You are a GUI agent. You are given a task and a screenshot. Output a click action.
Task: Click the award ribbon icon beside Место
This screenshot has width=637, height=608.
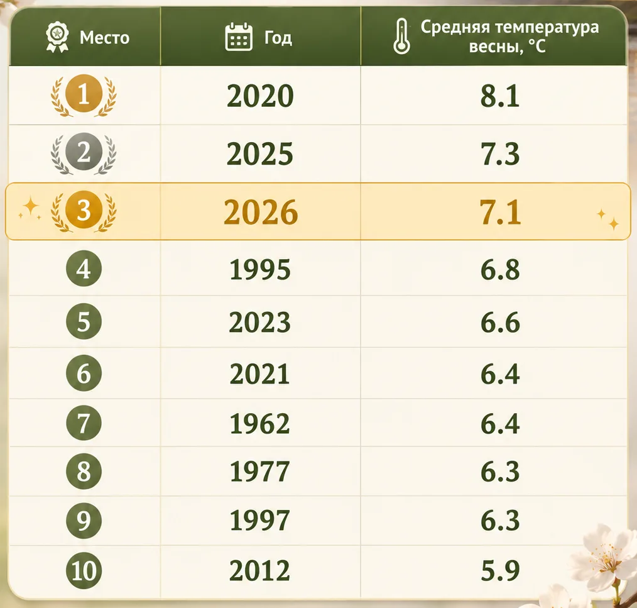point(57,37)
